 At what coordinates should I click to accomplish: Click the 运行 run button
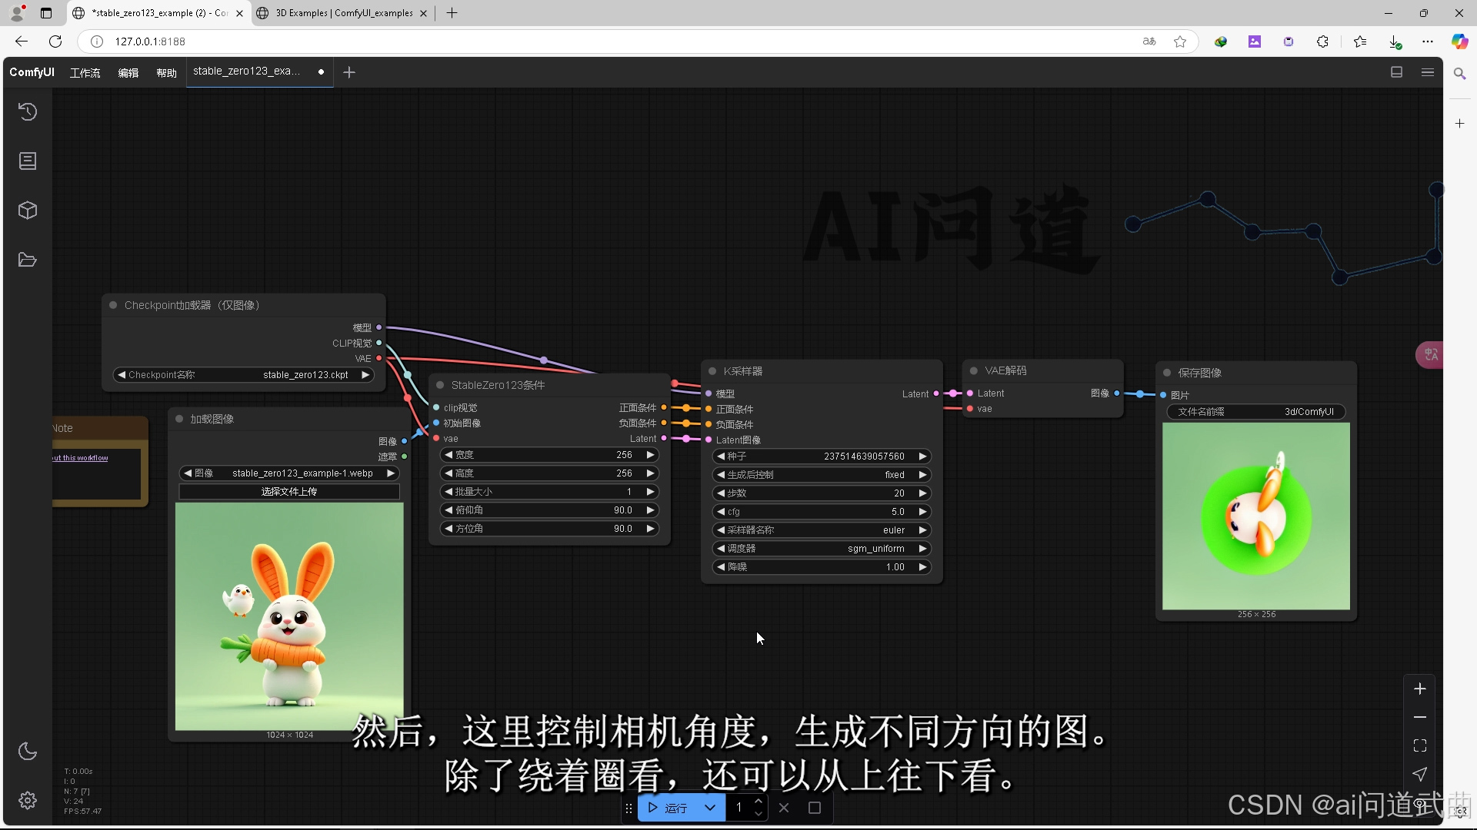(668, 808)
